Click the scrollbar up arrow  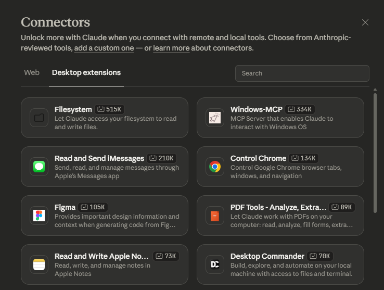coord(375,90)
